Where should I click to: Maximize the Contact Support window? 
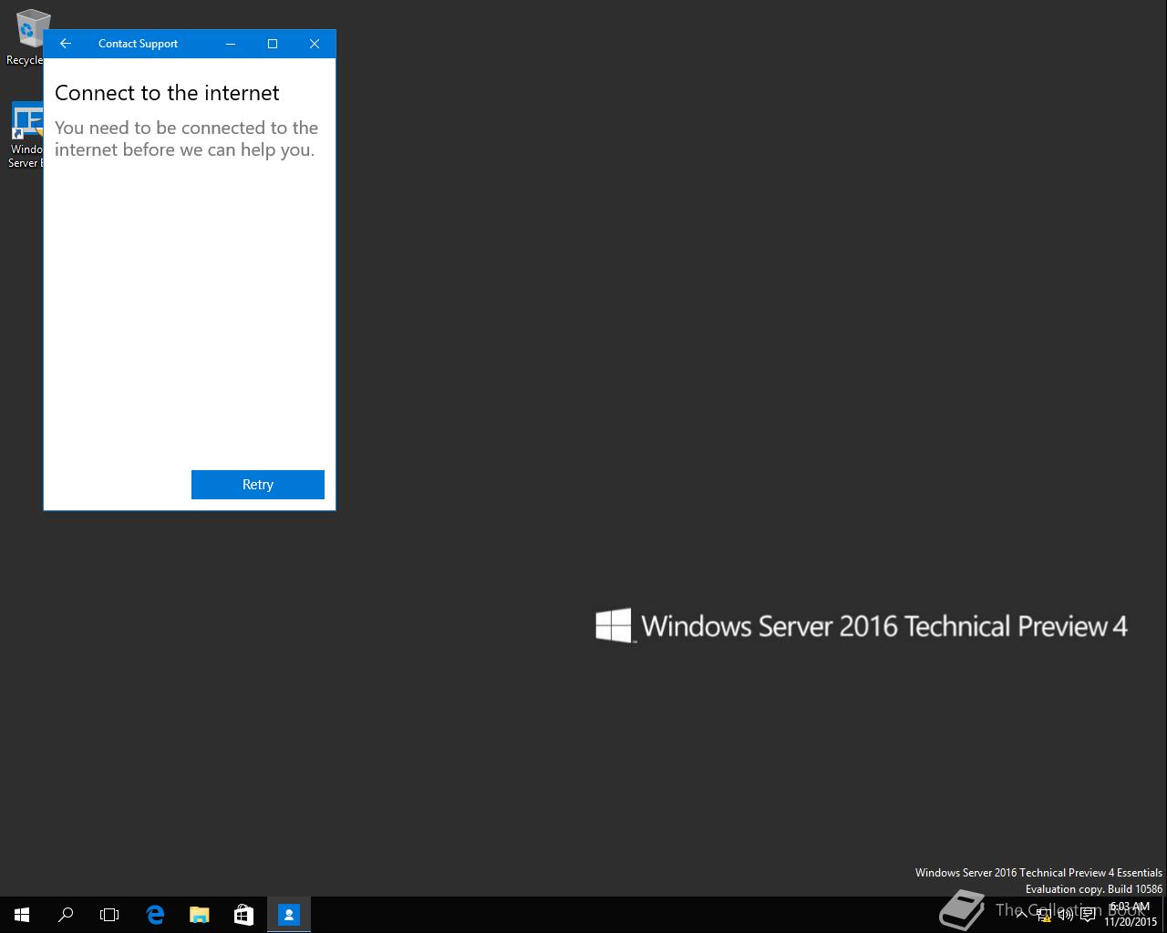[x=273, y=44]
